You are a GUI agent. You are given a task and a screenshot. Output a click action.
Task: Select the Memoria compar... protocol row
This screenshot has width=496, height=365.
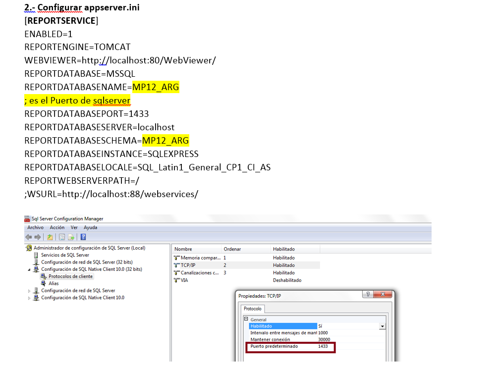pos(246,258)
